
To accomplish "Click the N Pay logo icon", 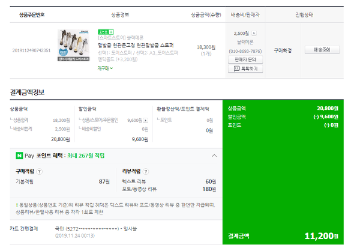I will pos(19,156).
